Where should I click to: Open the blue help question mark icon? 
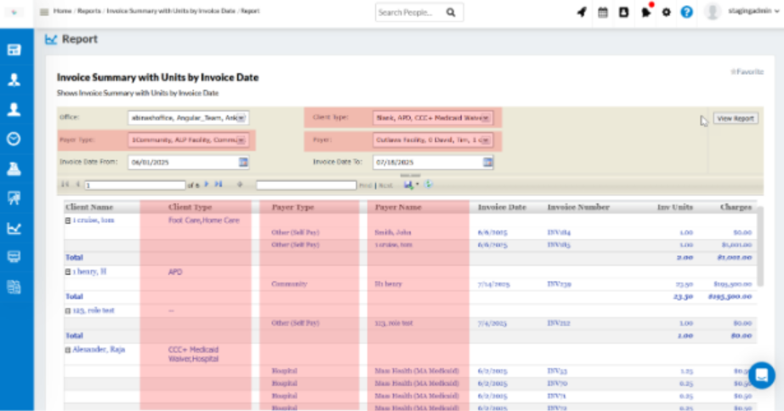687,12
